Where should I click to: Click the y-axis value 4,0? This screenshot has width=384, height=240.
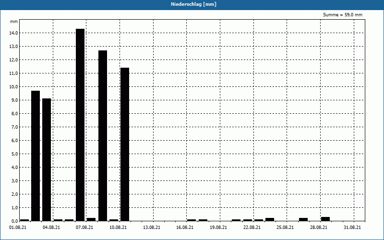point(14,168)
